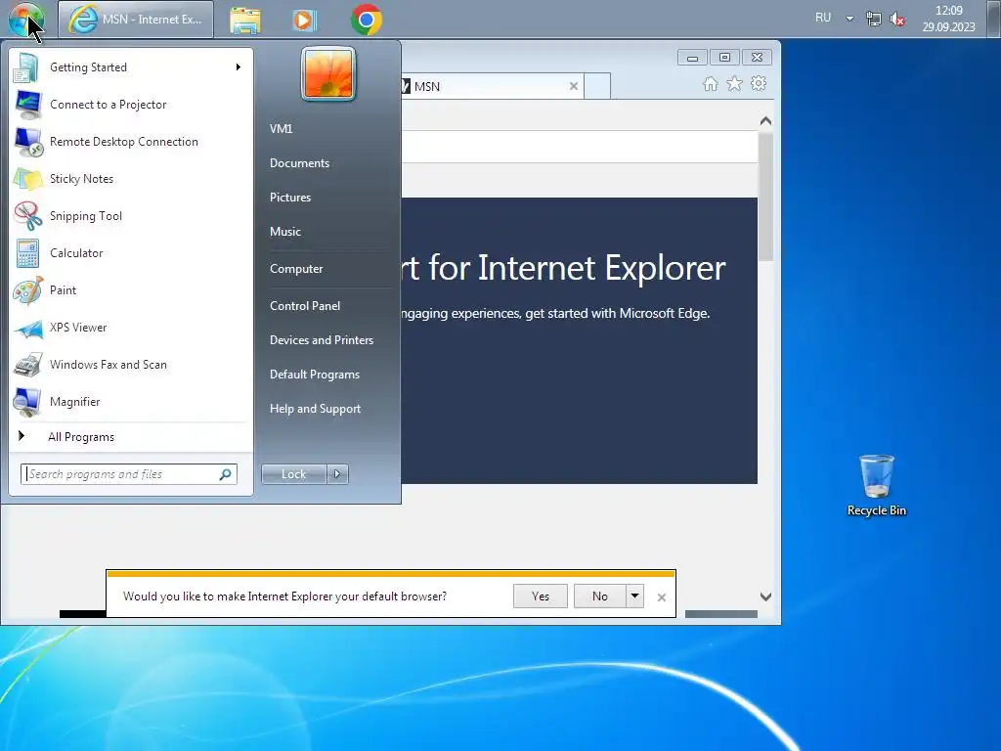Dismiss the default browser notification bar
1001x751 pixels.
coord(662,597)
